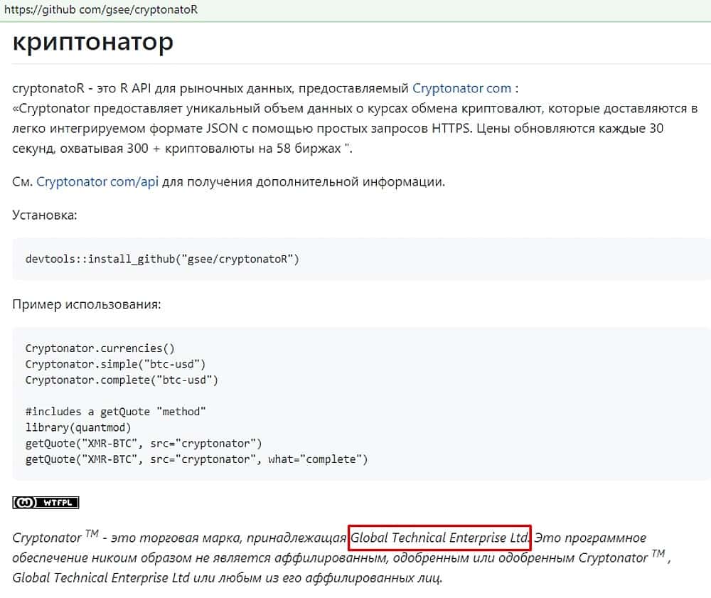The width and height of the screenshot is (711, 598).
Task: Open the Cryptonator com link
Action: click(x=461, y=89)
